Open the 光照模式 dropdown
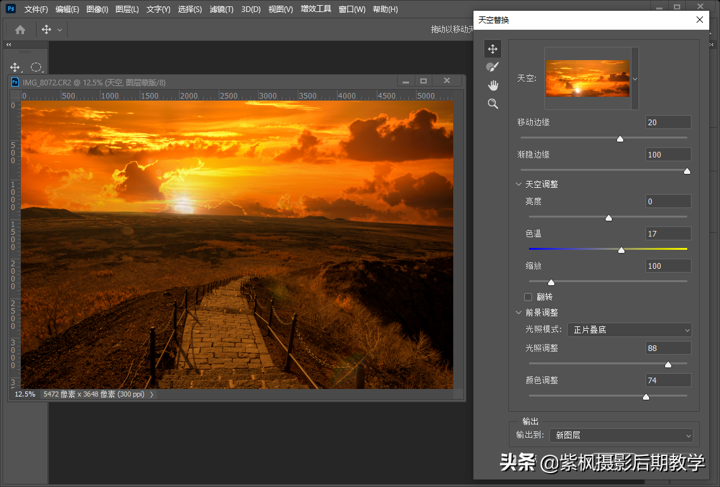720x487 pixels. 629,330
